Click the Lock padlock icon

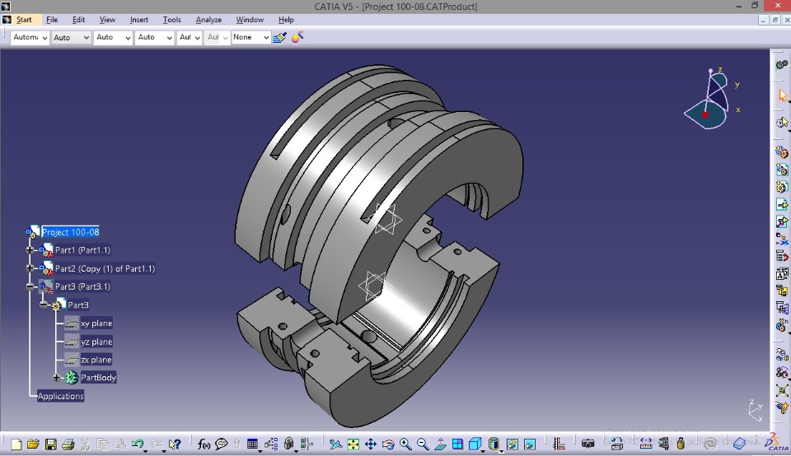point(288,444)
